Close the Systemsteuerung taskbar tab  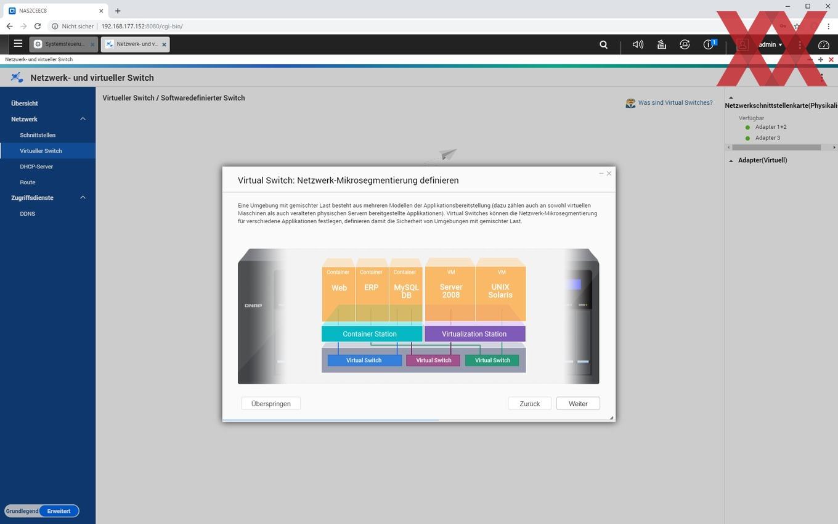[92, 44]
